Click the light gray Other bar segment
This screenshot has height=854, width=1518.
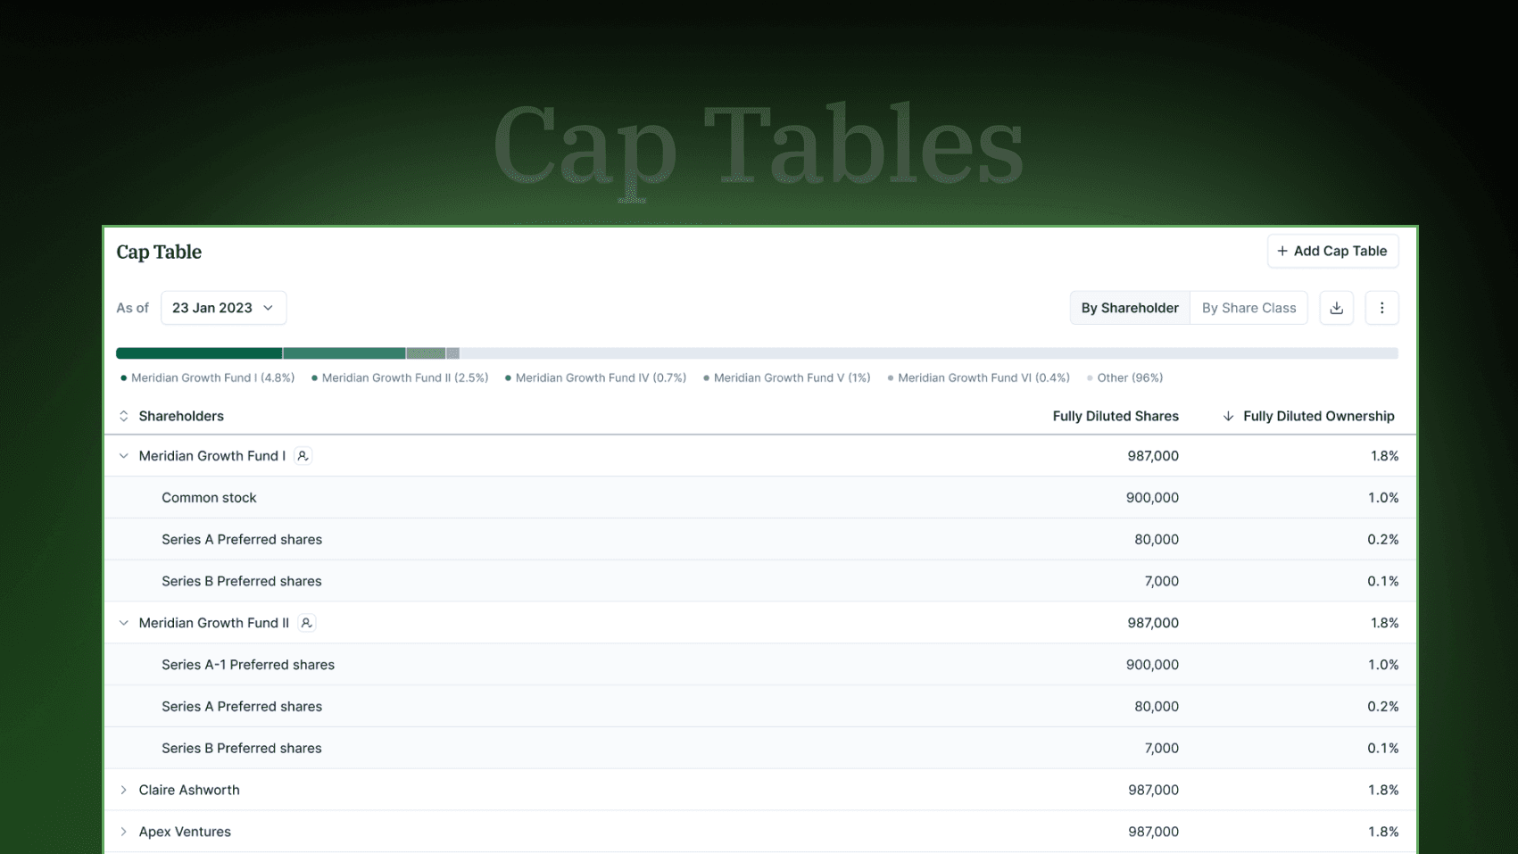(928, 353)
